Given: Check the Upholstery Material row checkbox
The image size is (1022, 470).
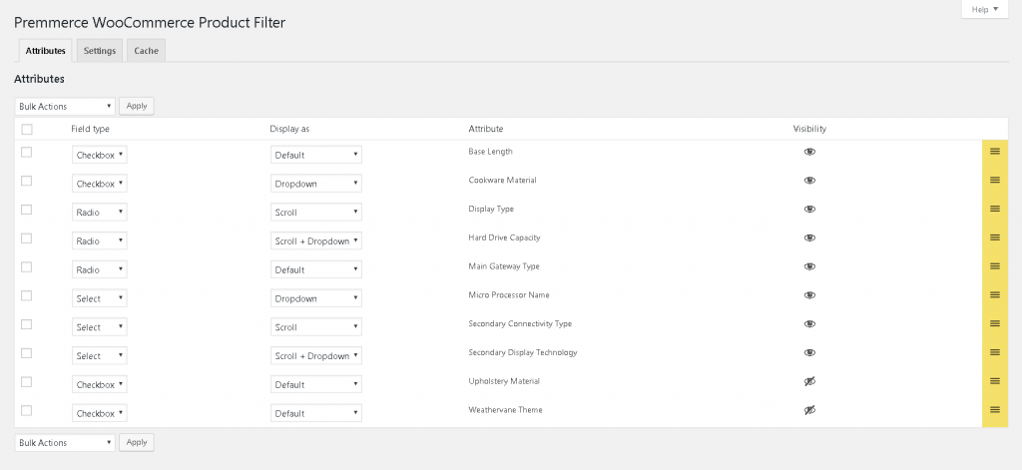Looking at the screenshot, I should 27,381.
